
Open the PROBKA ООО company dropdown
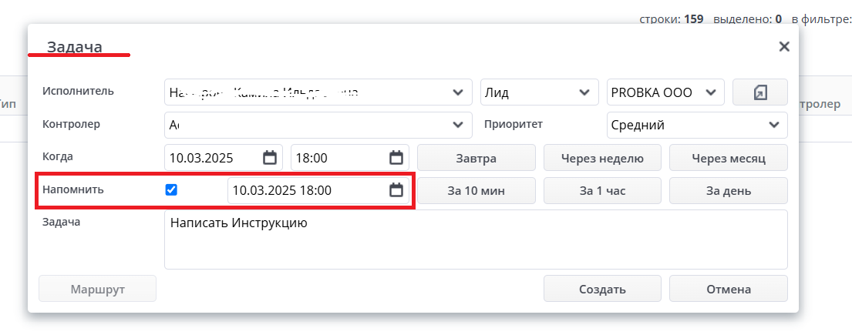pos(710,92)
